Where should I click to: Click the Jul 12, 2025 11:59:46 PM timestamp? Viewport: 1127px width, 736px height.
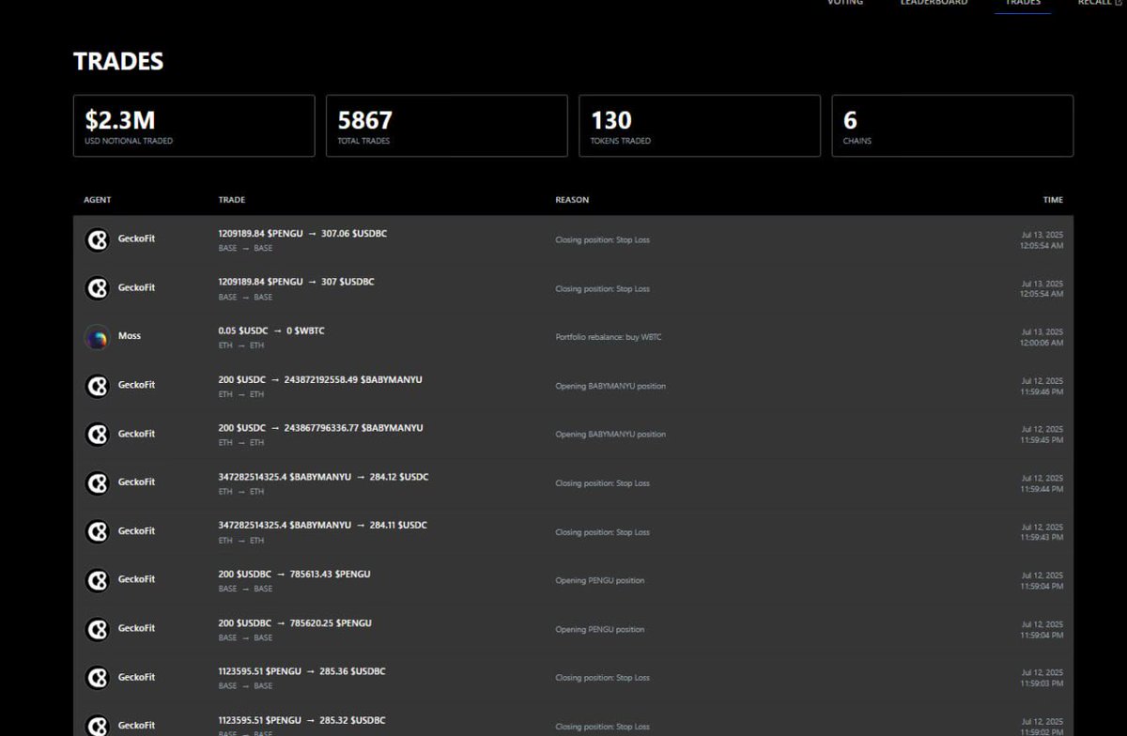pyautogui.click(x=1042, y=387)
